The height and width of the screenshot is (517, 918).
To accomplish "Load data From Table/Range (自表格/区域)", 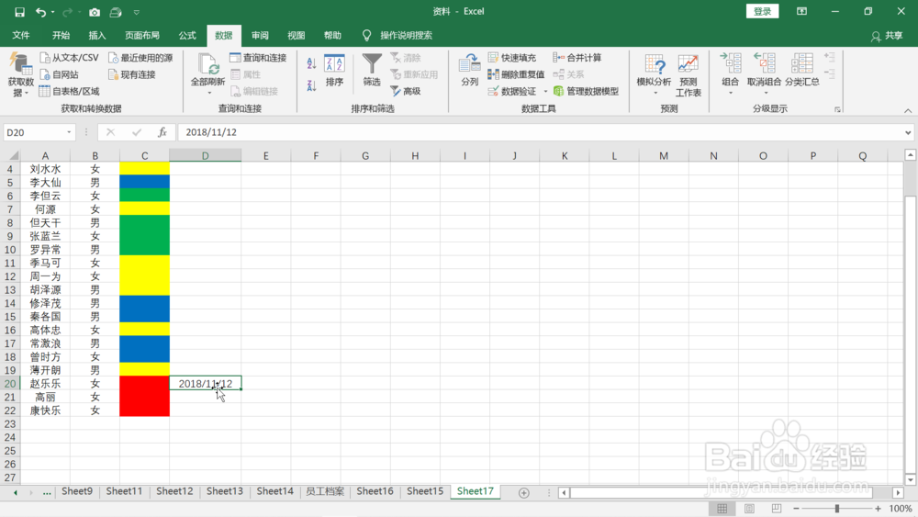I will coord(69,91).
